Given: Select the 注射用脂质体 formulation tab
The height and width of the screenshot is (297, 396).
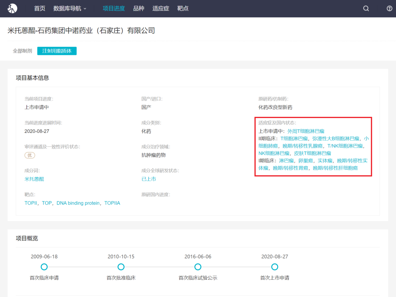Looking at the screenshot, I should 57,51.
